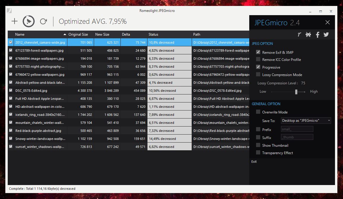Enable Transparency Effect checkbox
343x199 pixels.
(258, 153)
